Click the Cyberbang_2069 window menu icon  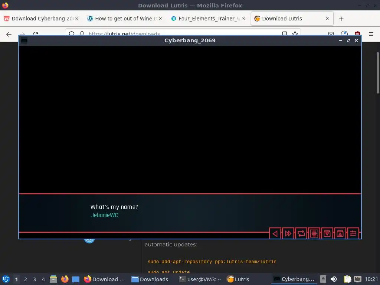tap(24, 40)
